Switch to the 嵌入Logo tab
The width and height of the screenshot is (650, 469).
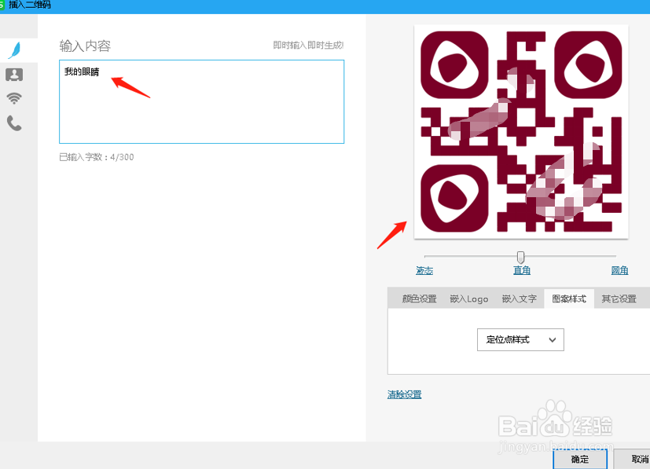[x=469, y=299]
